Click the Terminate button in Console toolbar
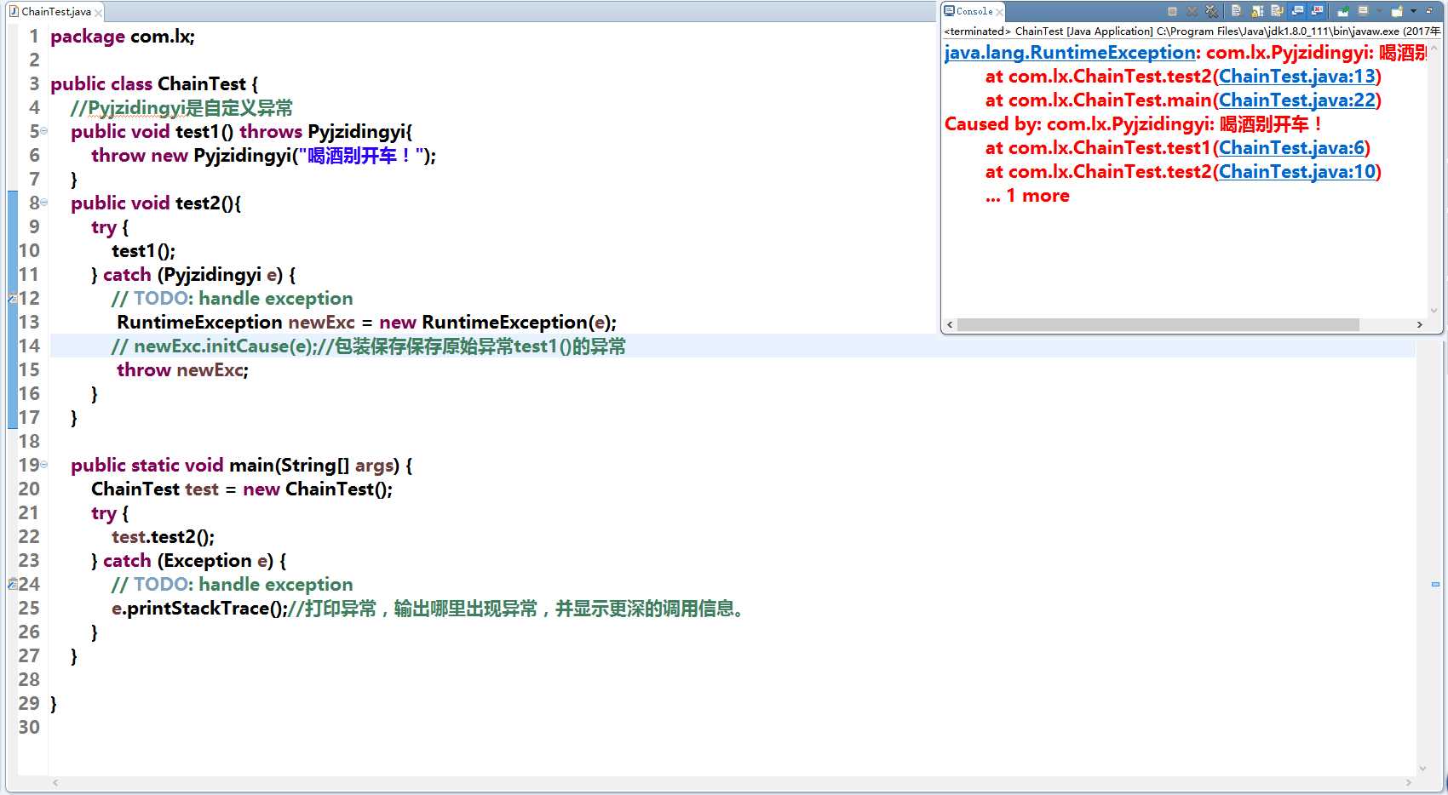Viewport: 1448px width, 795px height. tap(1172, 11)
